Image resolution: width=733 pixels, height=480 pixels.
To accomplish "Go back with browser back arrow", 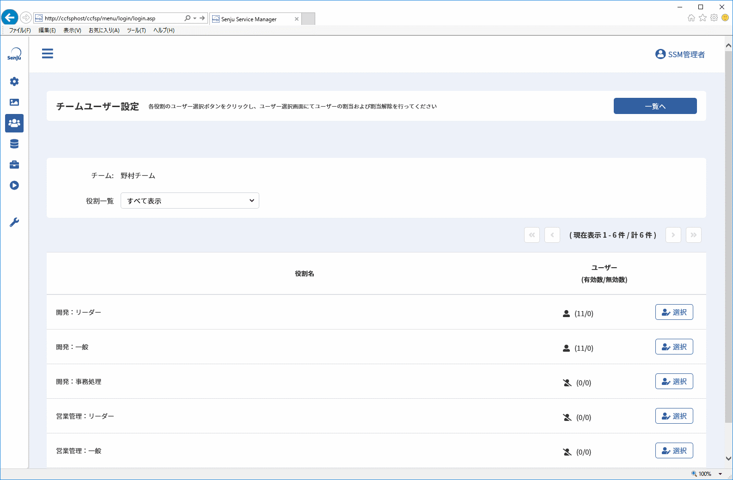I will [x=10, y=18].
